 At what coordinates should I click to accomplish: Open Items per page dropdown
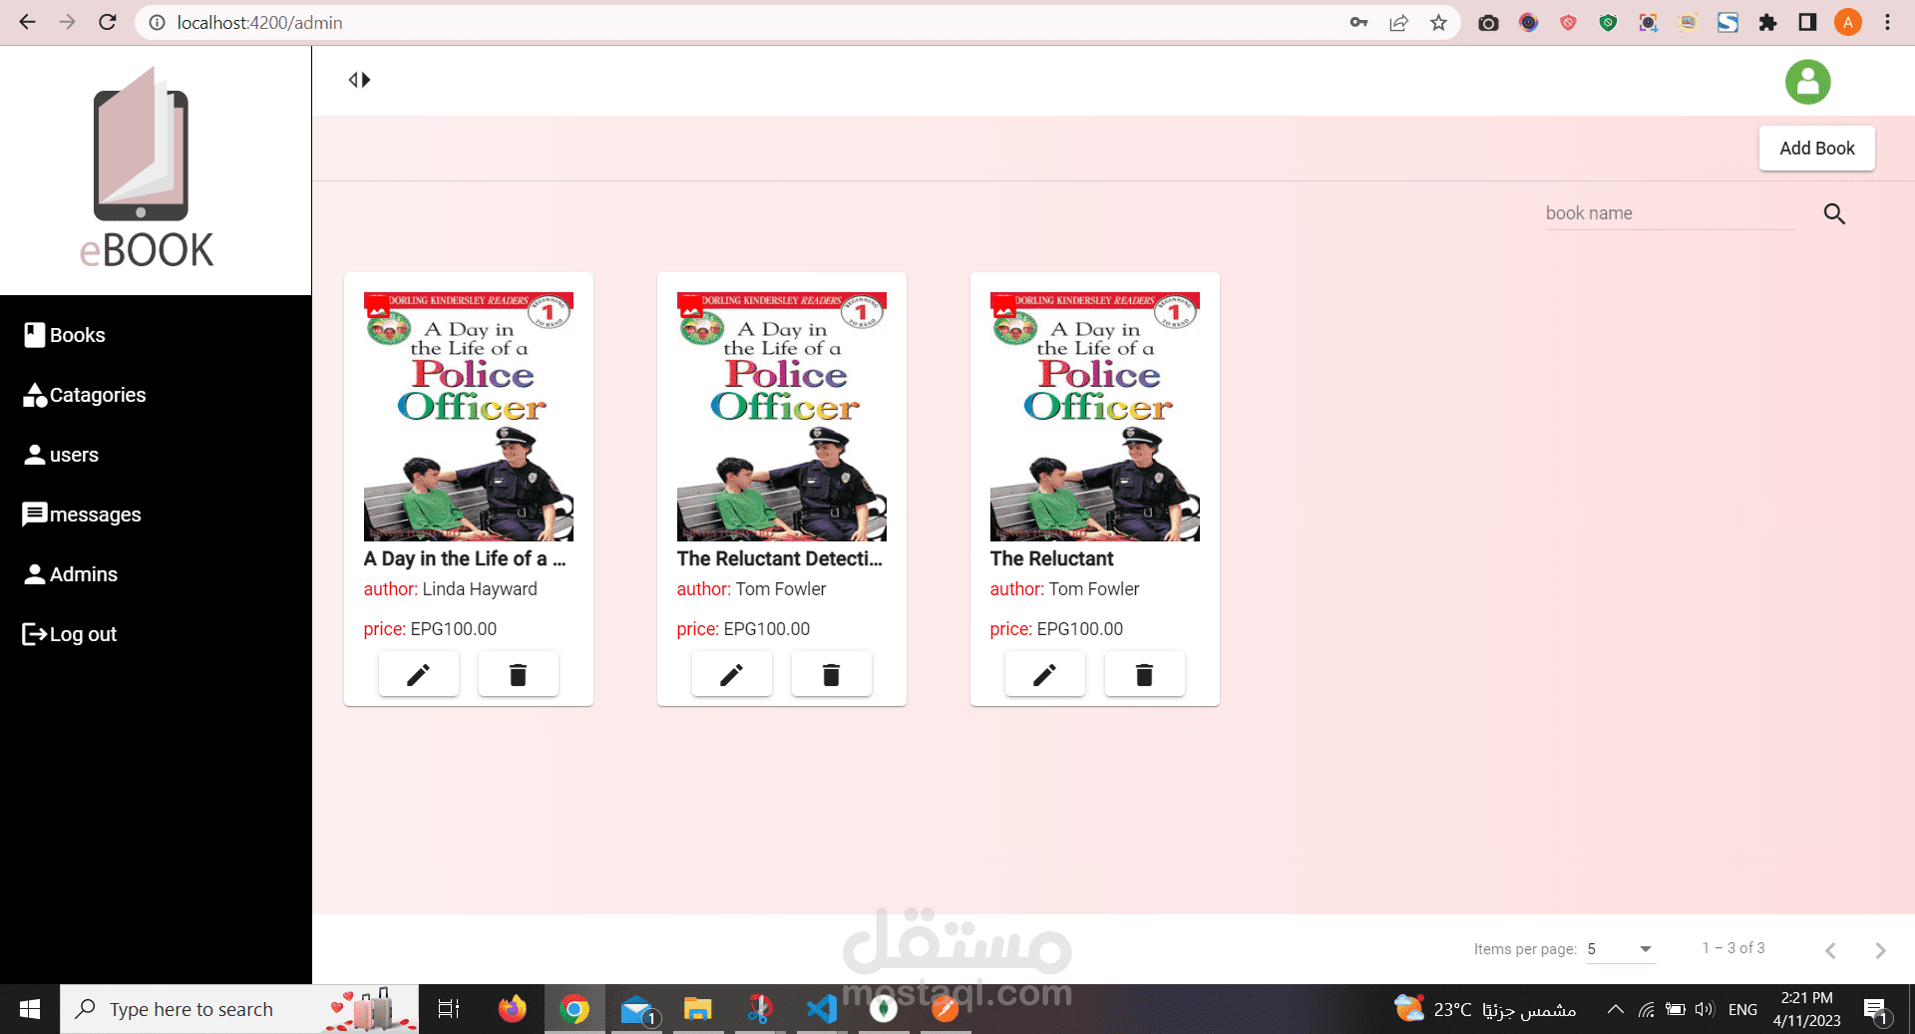click(1621, 949)
